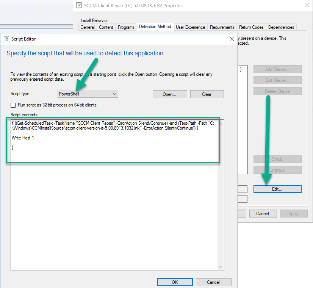Viewport: 313px width, 288px height.
Task: Click Apply in the Properties window
Action: coord(294,214)
